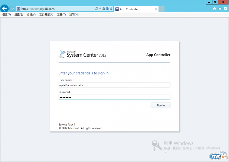Click the compatibility view icon
The width and height of the screenshot is (229, 162).
(108, 9)
